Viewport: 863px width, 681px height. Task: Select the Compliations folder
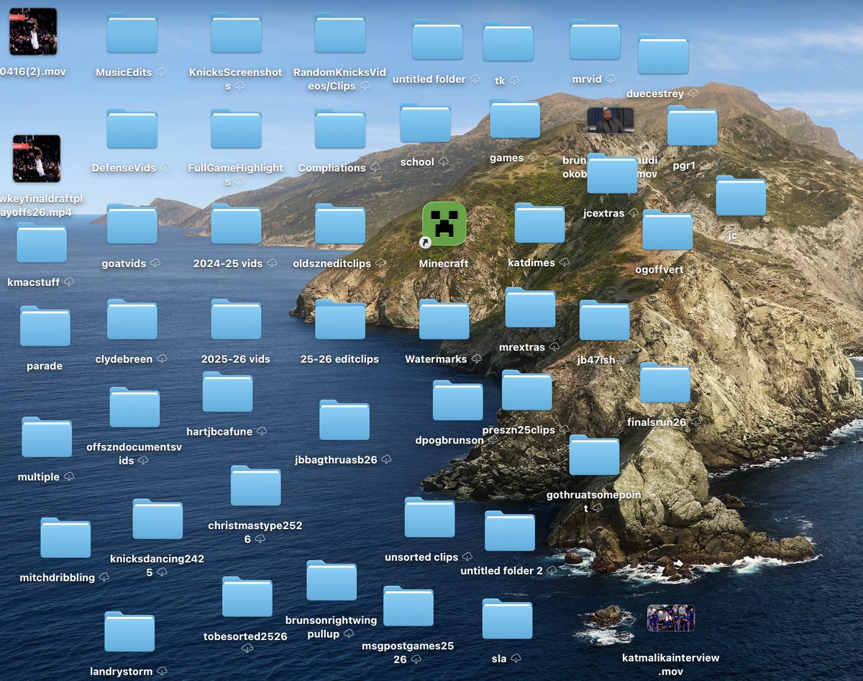[340, 129]
